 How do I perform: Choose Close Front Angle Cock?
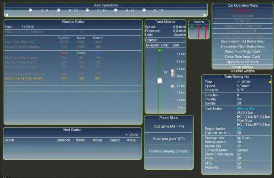[x=242, y=52]
